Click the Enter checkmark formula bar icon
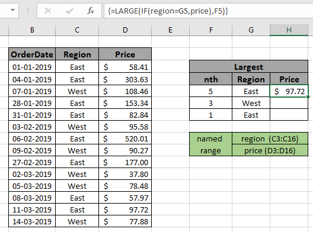The height and width of the screenshot is (232, 313). [69, 11]
